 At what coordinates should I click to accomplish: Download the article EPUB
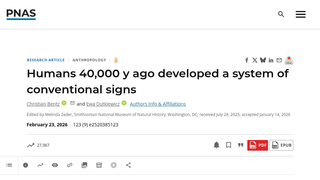click(281, 145)
